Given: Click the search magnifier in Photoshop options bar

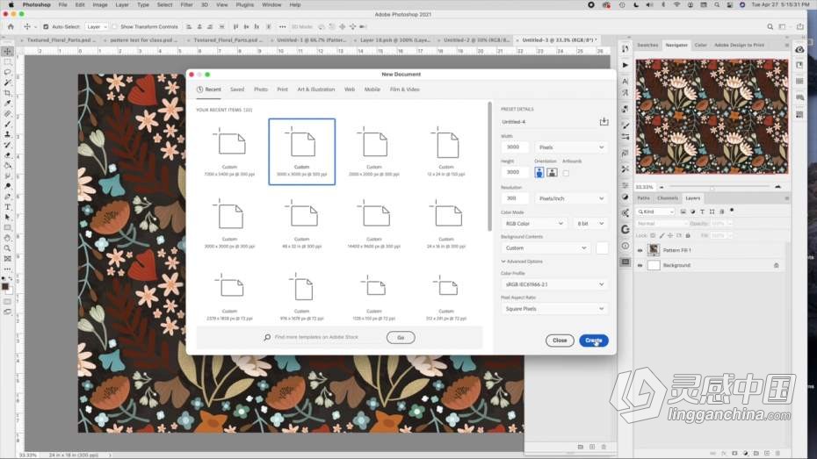Looking at the screenshot, I should click(x=770, y=26).
